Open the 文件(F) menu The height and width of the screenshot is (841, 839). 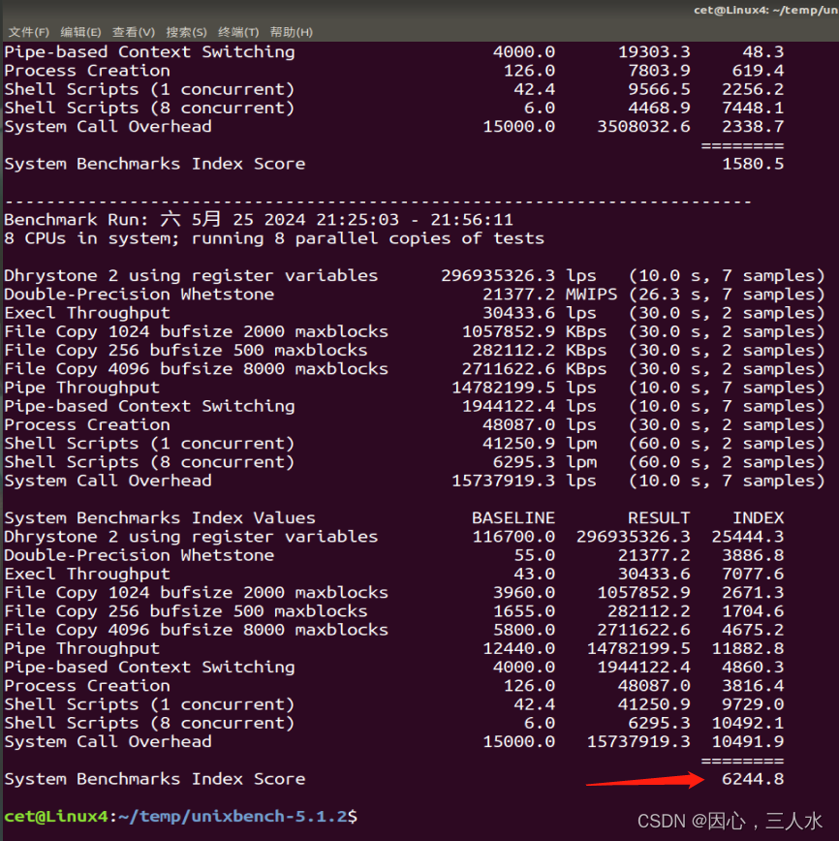pos(29,32)
